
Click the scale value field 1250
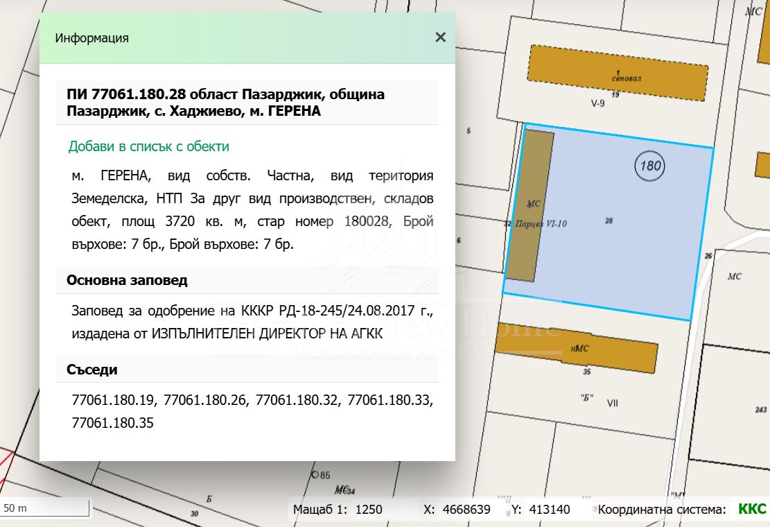click(x=369, y=510)
